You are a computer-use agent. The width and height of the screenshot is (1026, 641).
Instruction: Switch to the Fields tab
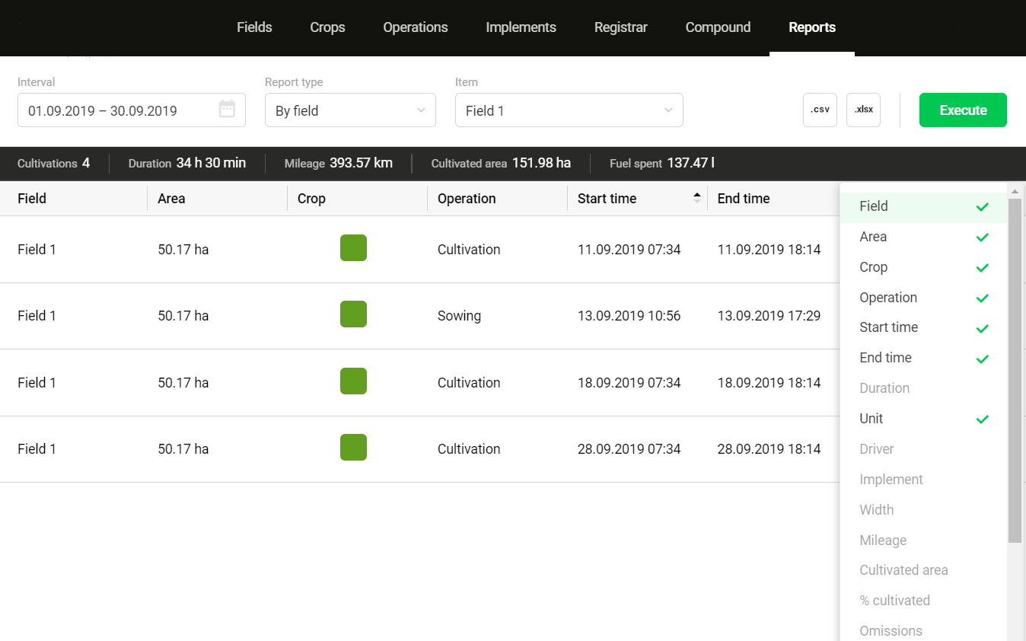tap(254, 27)
